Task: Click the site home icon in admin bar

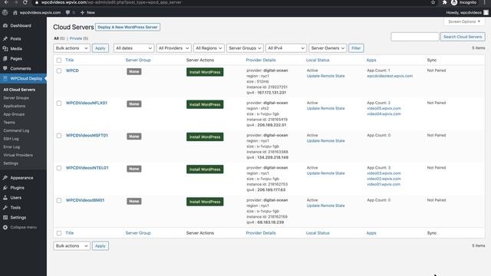Action: pyautogui.click(x=15, y=12)
